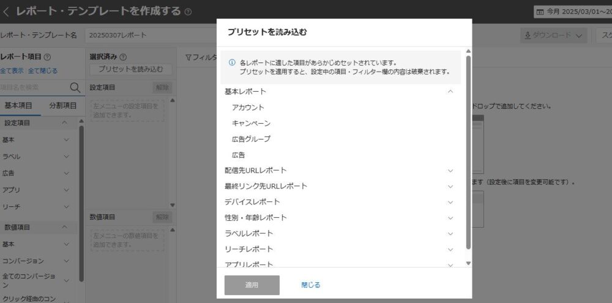The image size is (612, 303).
Task: Click the help icon beside 選択済み
Action: coord(122,57)
